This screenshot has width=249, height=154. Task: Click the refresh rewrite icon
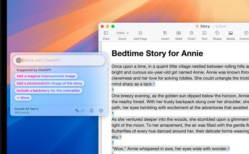[x=92, y=111]
